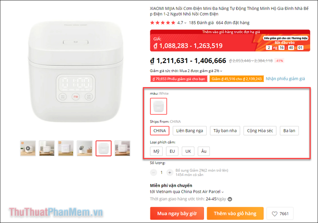Expand China Post Air Parcel shipping options
The width and height of the screenshot is (318, 223).
[223, 192]
